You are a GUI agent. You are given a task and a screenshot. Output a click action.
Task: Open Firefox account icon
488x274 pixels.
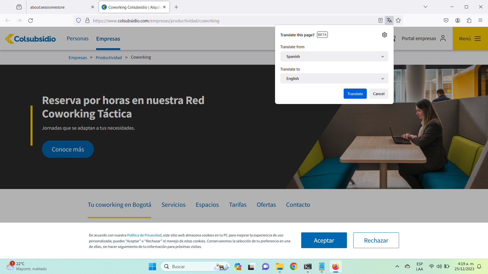(x=457, y=21)
